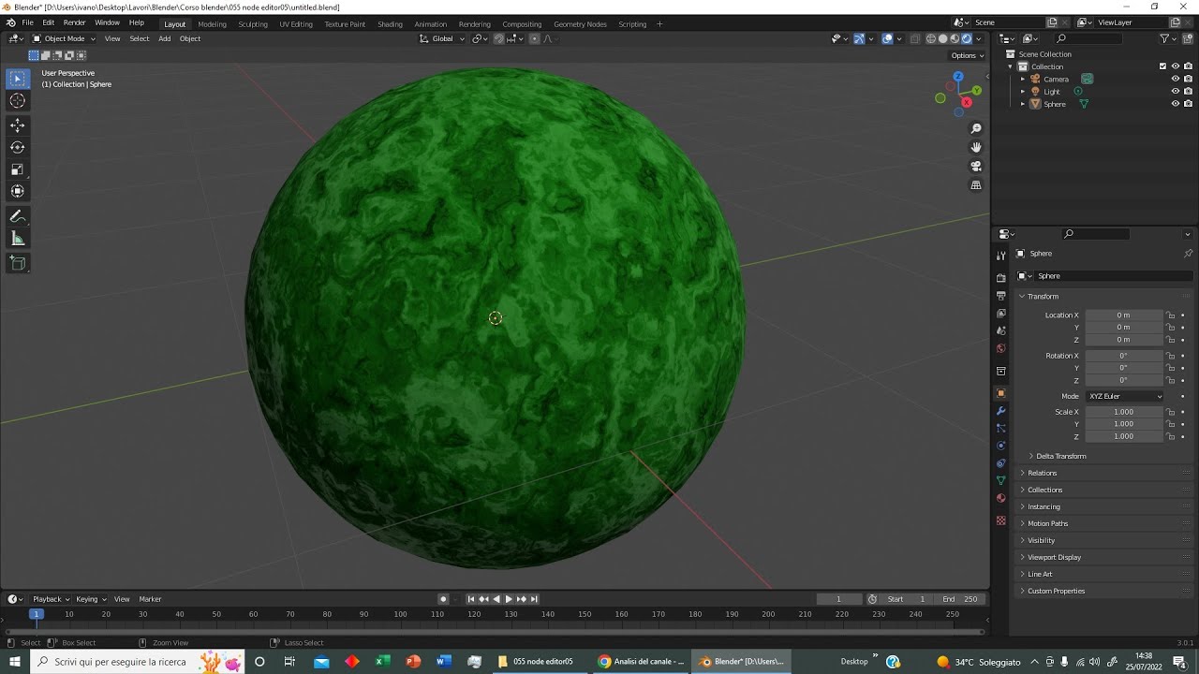Select the Scale tool
Image resolution: width=1199 pixels, height=674 pixels.
point(17,169)
